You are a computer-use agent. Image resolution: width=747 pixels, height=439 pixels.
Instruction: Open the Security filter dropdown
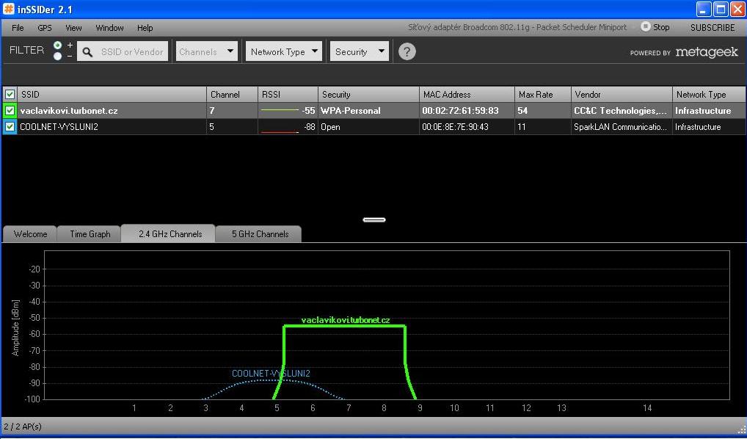point(360,51)
